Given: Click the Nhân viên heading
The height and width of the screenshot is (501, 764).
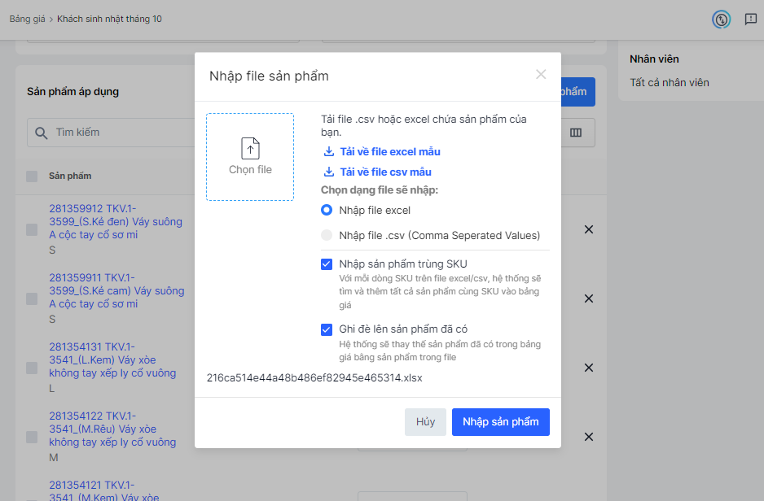Looking at the screenshot, I should (x=654, y=59).
